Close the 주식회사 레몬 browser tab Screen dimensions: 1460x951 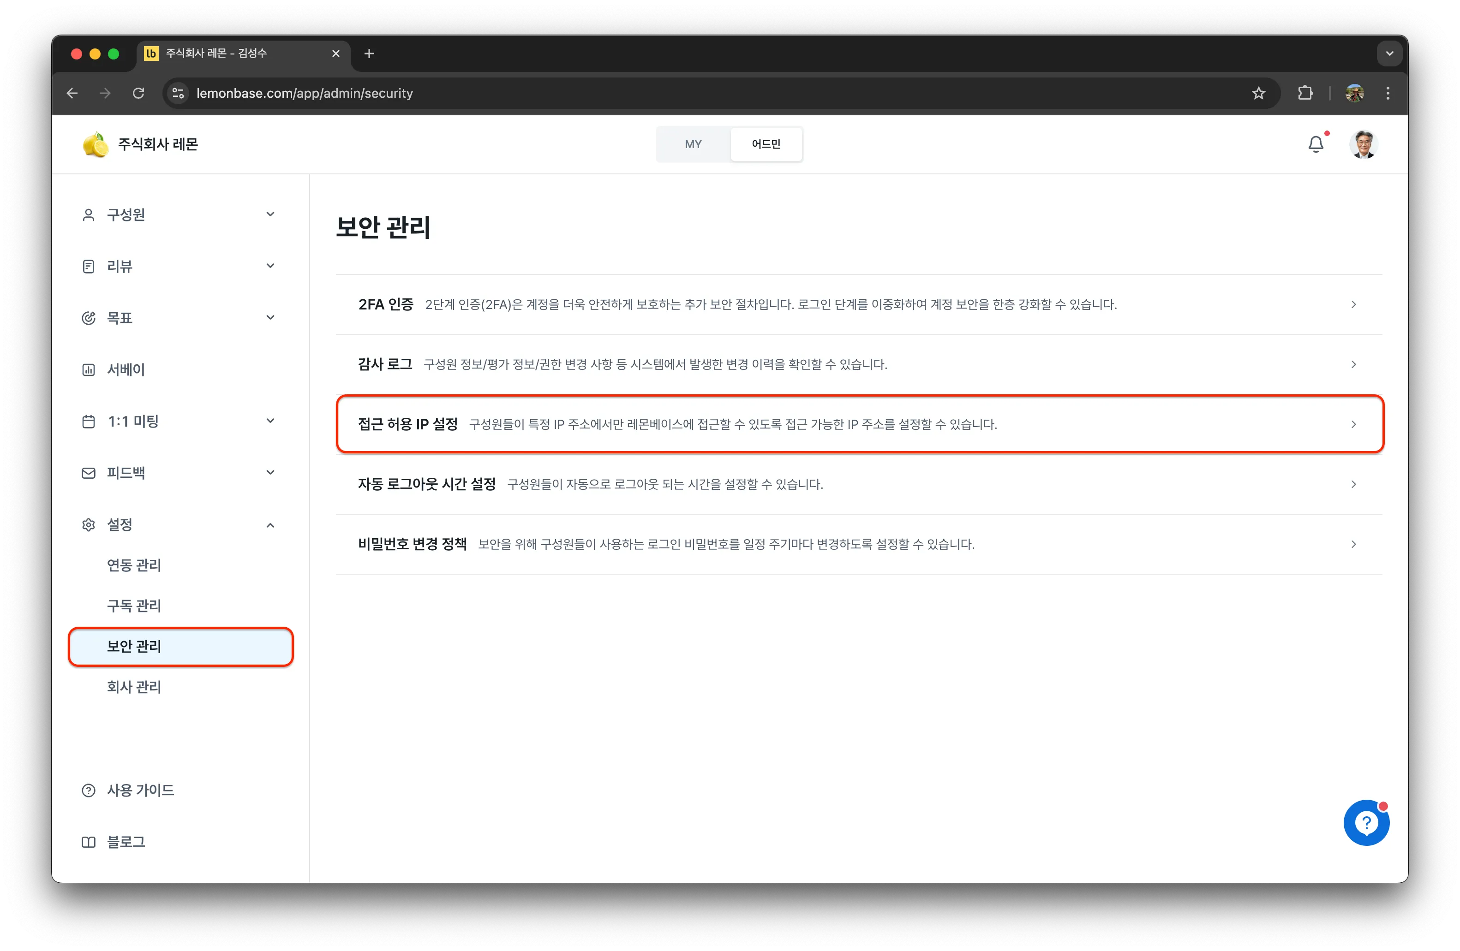click(335, 53)
